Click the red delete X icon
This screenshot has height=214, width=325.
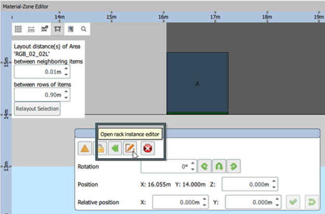pos(147,149)
